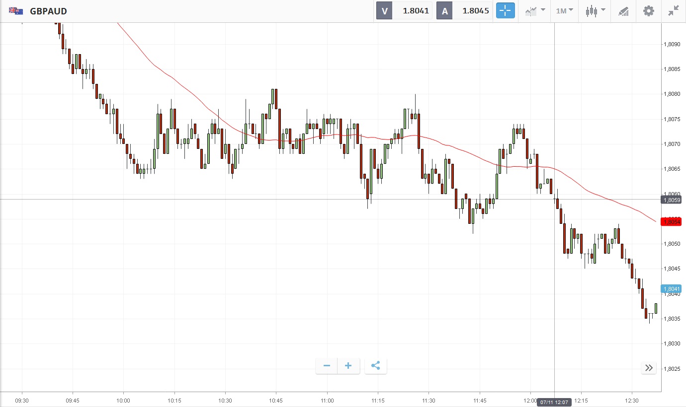This screenshot has width=686, height=407.
Task: Click the 07/11 12:07 time marker
Action: pyautogui.click(x=554, y=402)
